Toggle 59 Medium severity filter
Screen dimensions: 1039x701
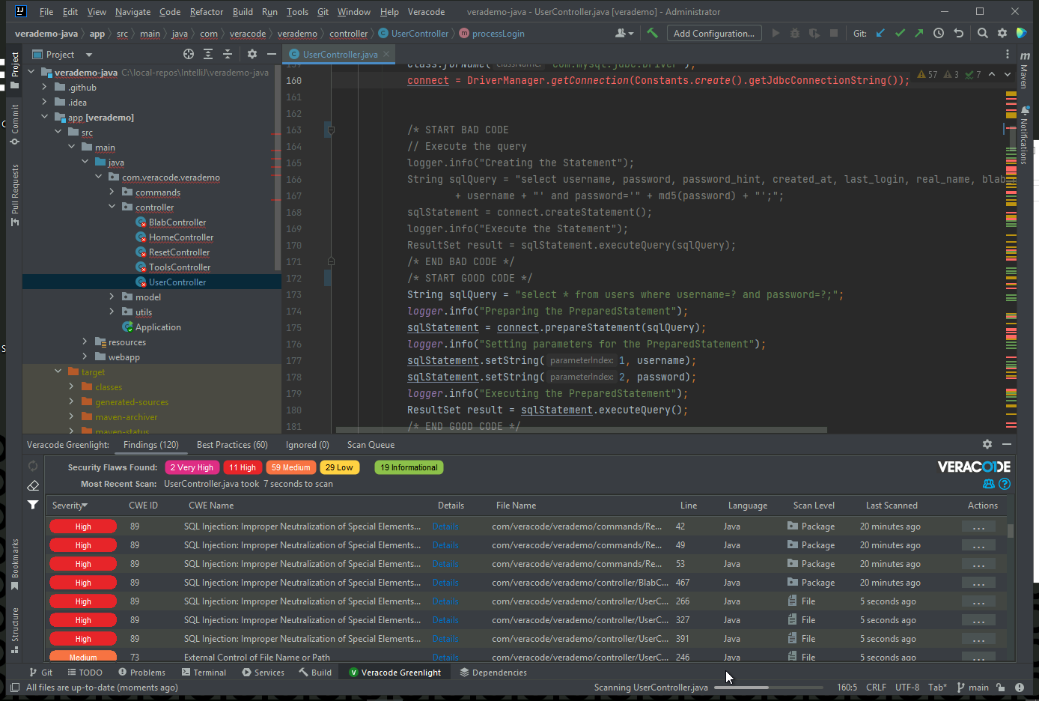tap(290, 467)
